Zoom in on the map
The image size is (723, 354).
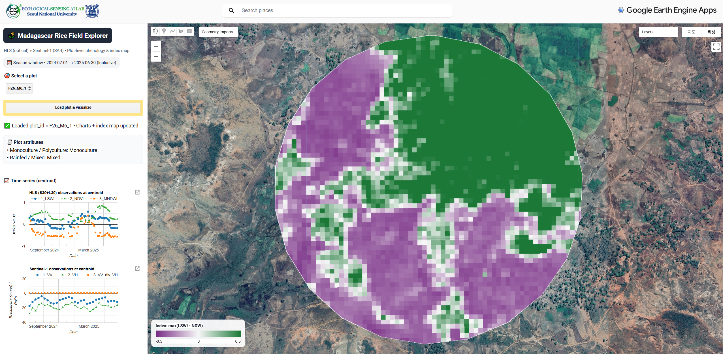(156, 46)
